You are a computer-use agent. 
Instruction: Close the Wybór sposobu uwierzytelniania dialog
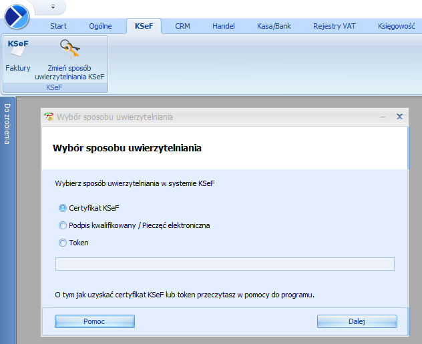click(x=399, y=117)
